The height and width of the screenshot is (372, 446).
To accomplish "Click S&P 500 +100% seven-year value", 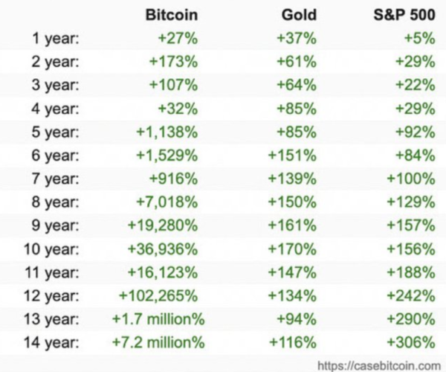I will pos(411,179).
